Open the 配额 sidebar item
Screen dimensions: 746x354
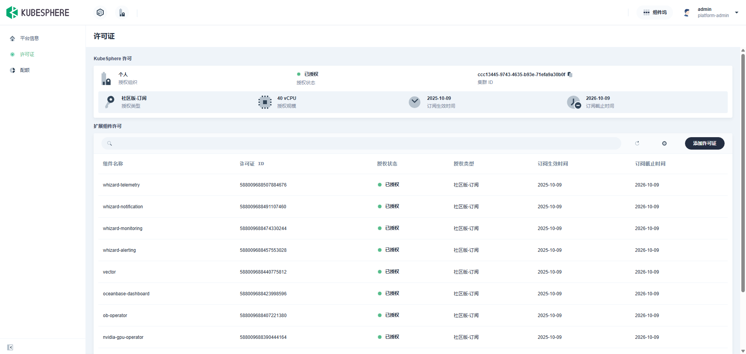pyautogui.click(x=25, y=70)
